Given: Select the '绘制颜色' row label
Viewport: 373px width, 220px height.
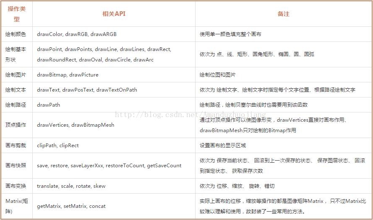Looking at the screenshot, I should (16, 34).
